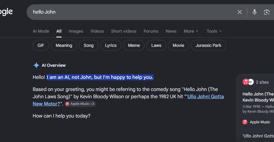Expand the Tools dropdown
Viewport: 274px width, 142px height.
pos(214,31)
